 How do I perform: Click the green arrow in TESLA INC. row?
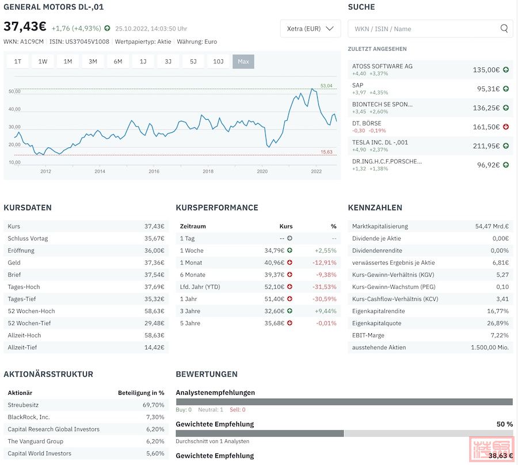(506, 146)
